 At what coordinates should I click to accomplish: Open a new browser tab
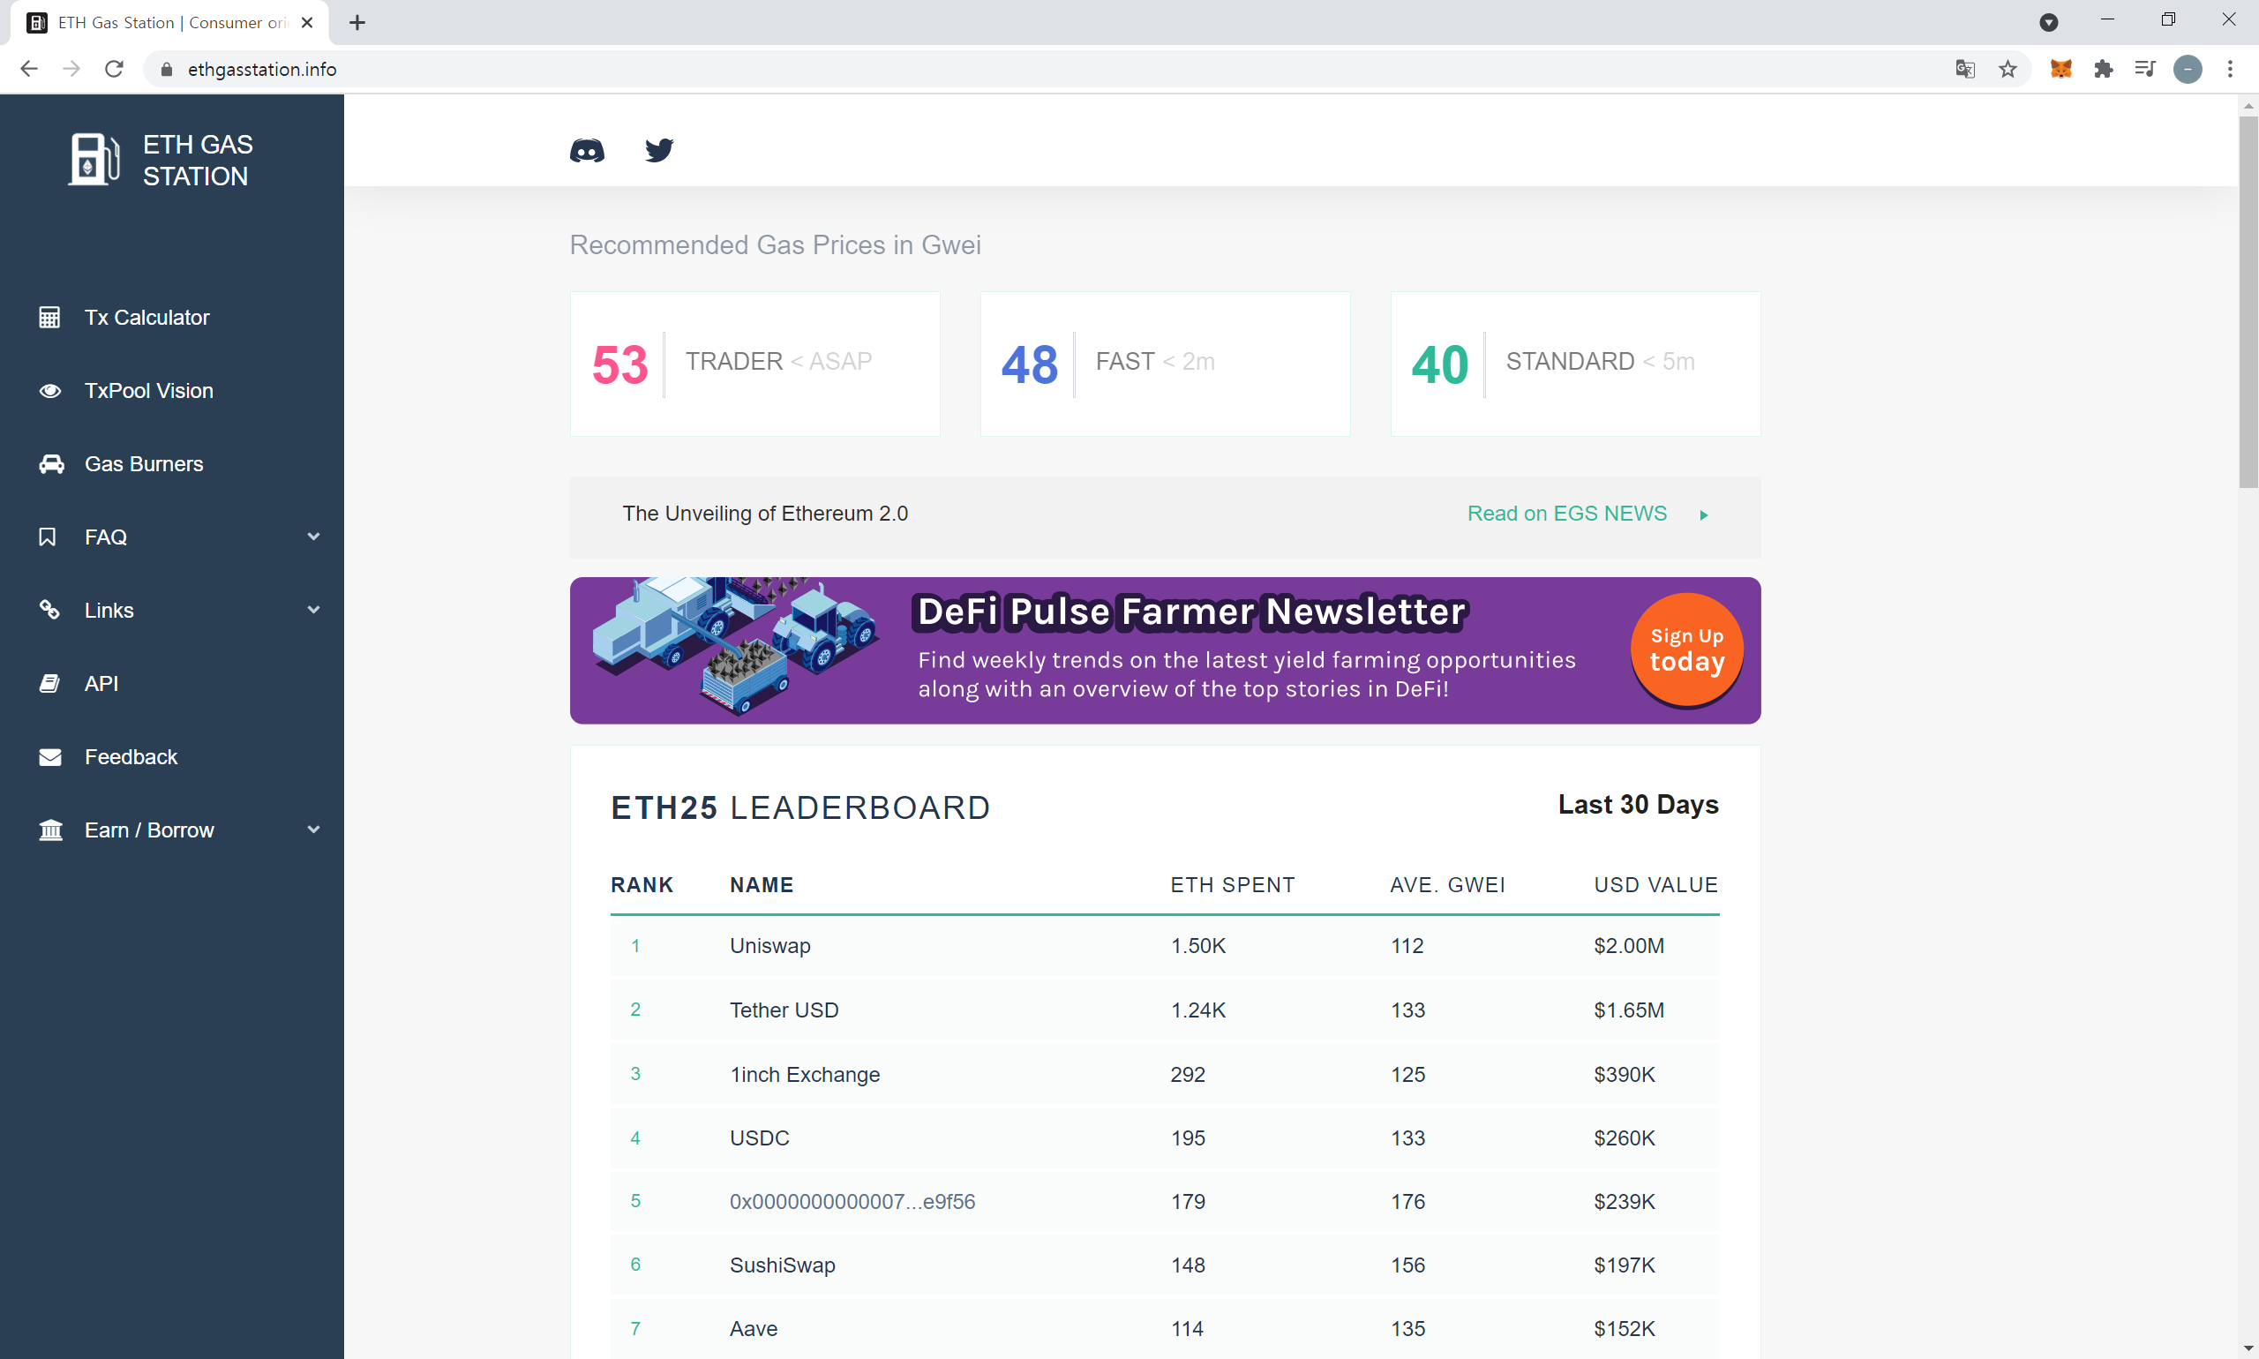357,23
